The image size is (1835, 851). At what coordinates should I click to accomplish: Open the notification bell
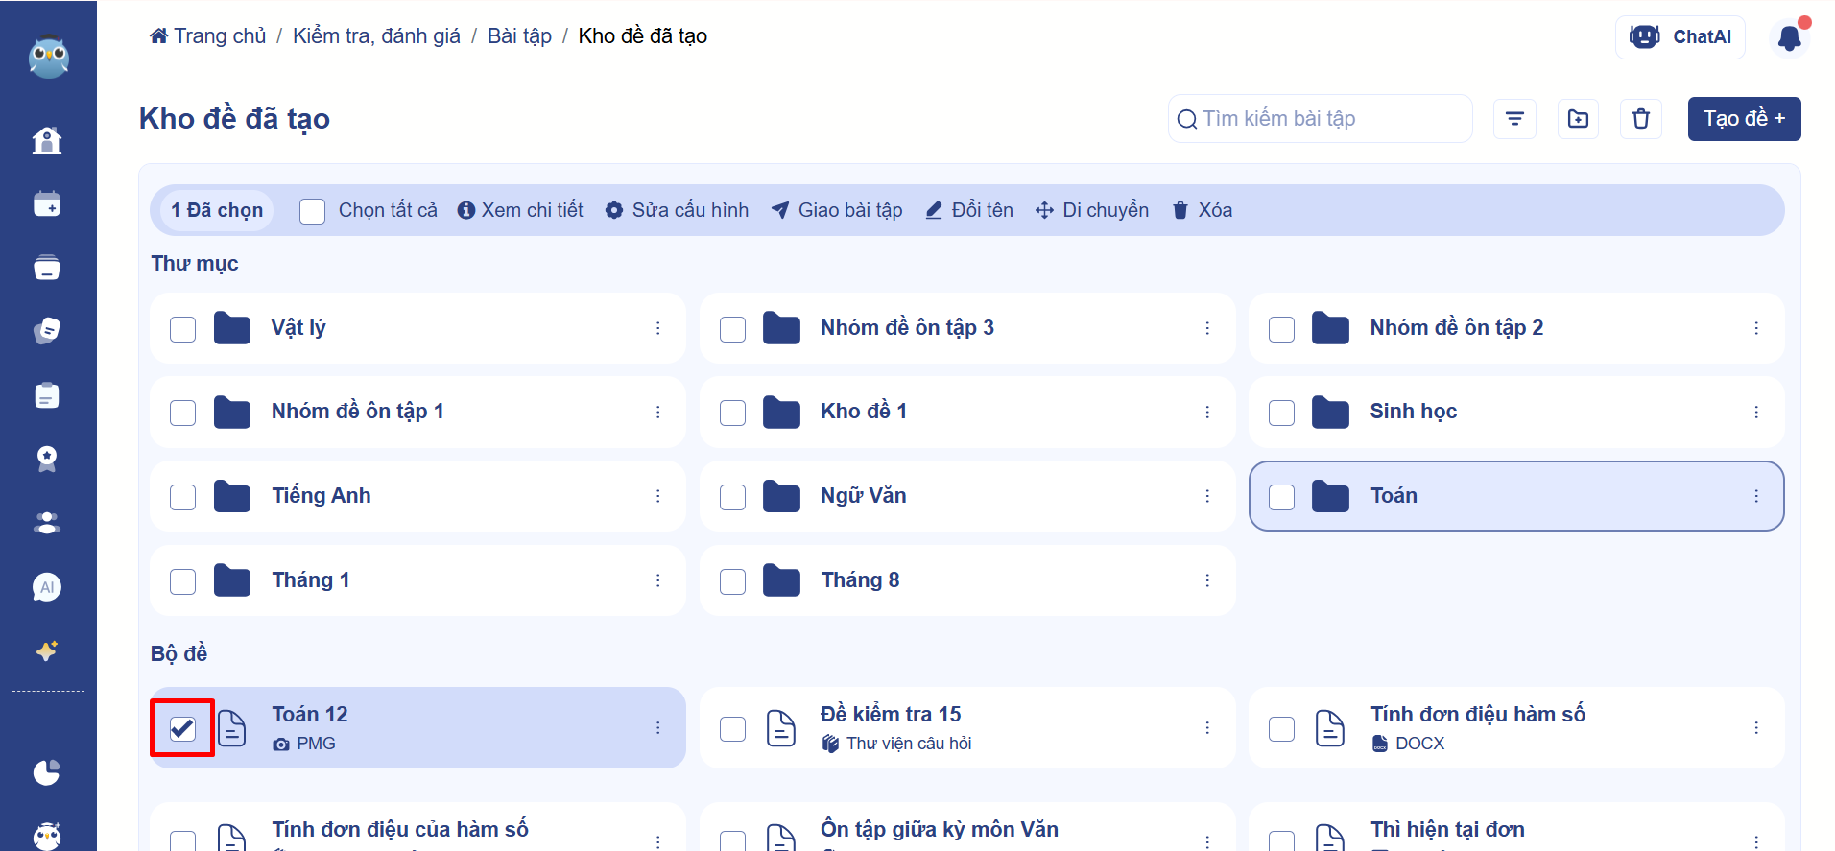[x=1789, y=38]
